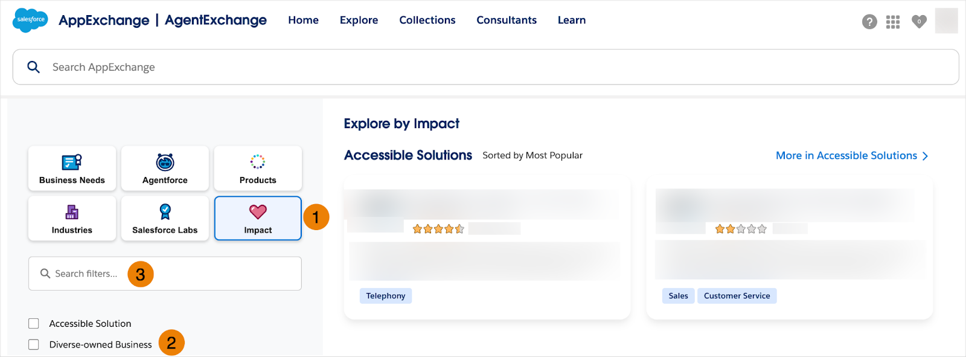The image size is (966, 357).
Task: Open the Consultants menu item
Action: pyautogui.click(x=507, y=20)
